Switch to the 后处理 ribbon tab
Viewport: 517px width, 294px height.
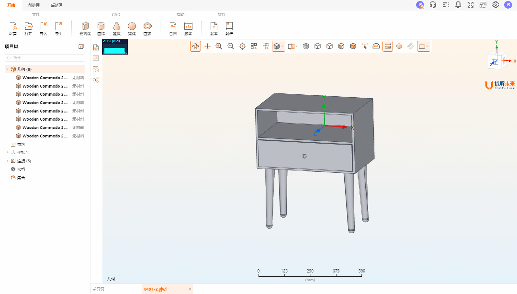56,5
